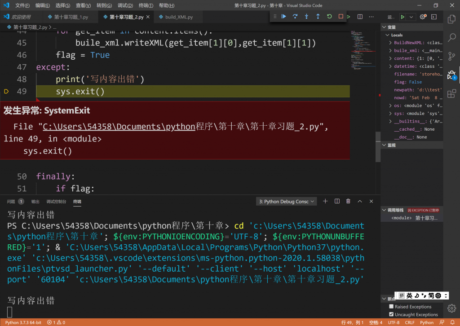Click Continue in the debug toolbar
The height and width of the screenshot is (326, 460).
click(x=284, y=17)
